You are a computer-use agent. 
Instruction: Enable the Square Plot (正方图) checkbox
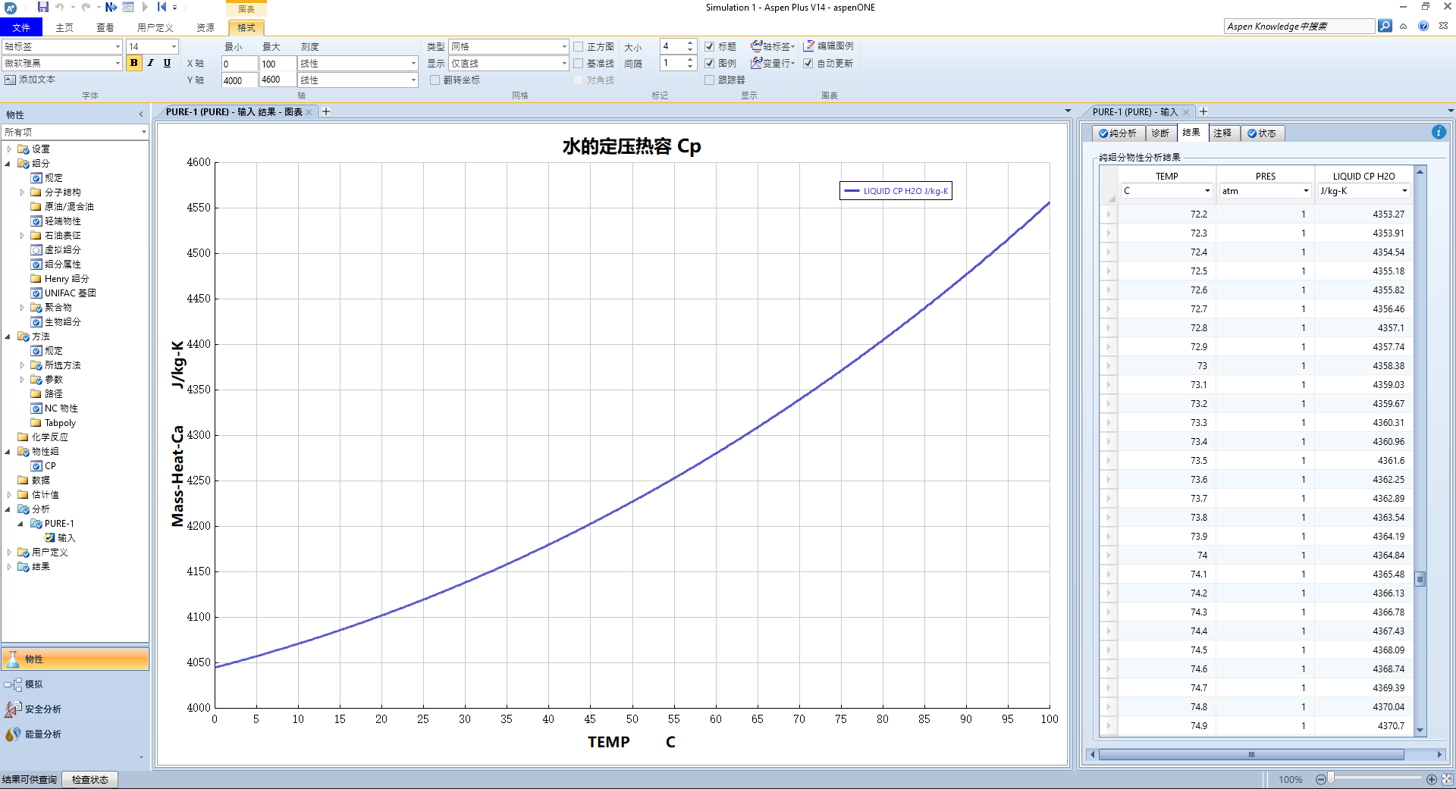579,46
